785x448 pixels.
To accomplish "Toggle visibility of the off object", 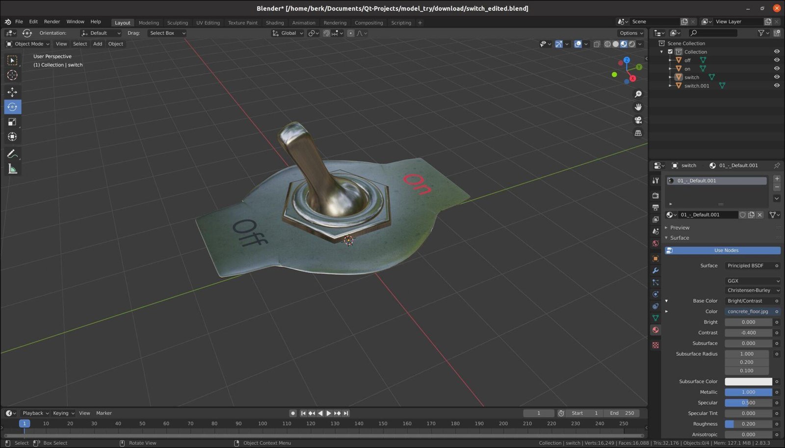I will click(777, 60).
